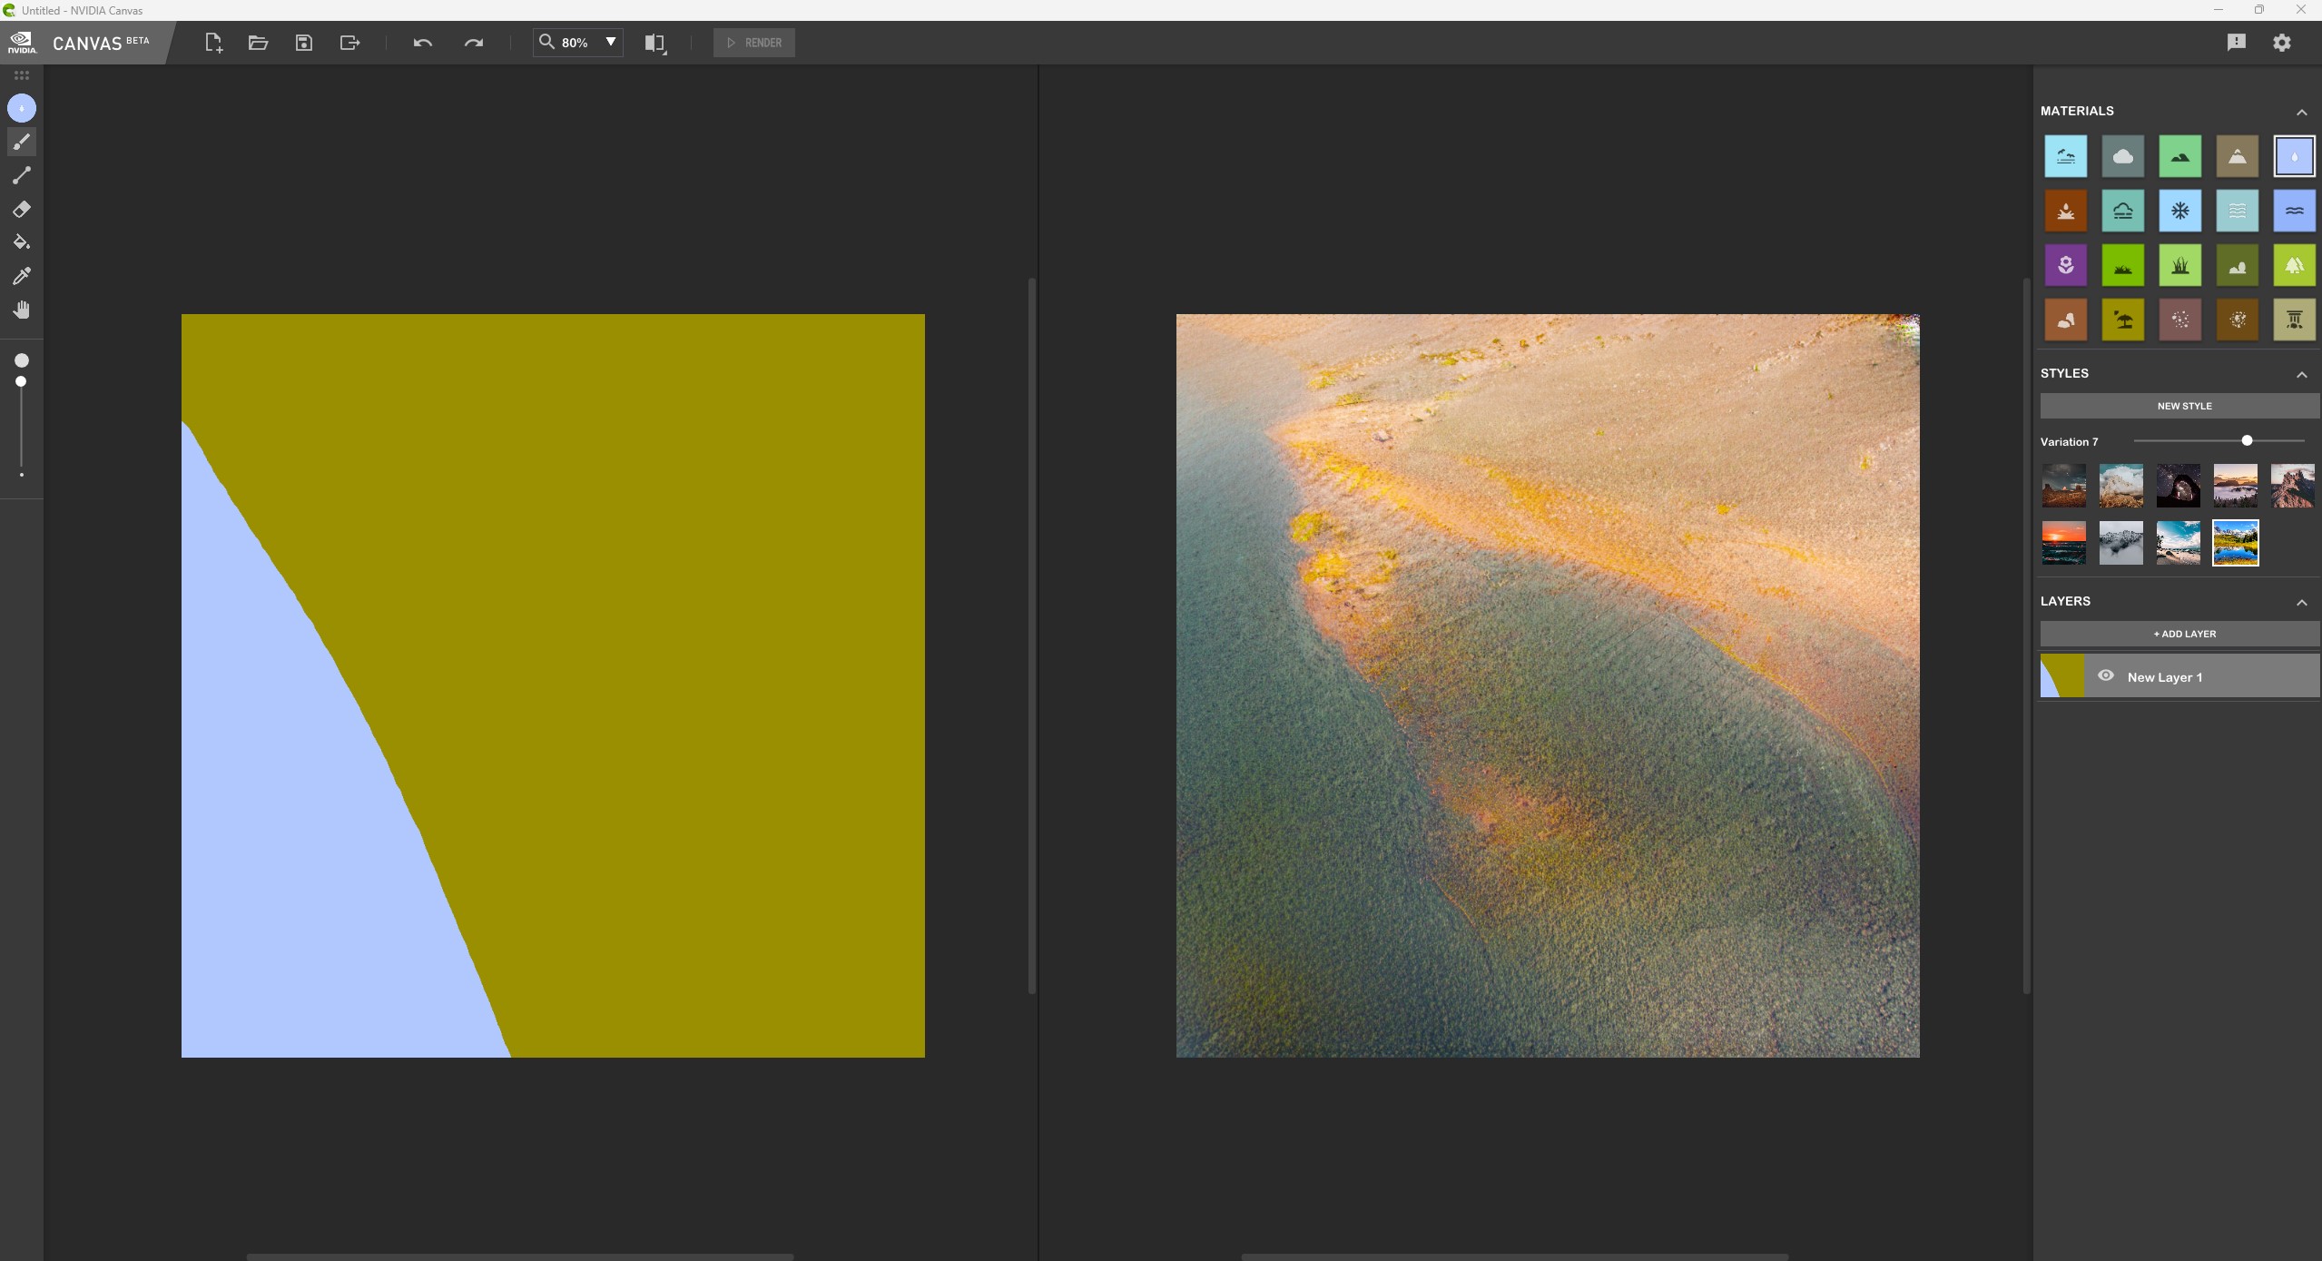The height and width of the screenshot is (1261, 2322).
Task: Pick the crashing wave cloud style thumbnail
Action: point(2121,486)
